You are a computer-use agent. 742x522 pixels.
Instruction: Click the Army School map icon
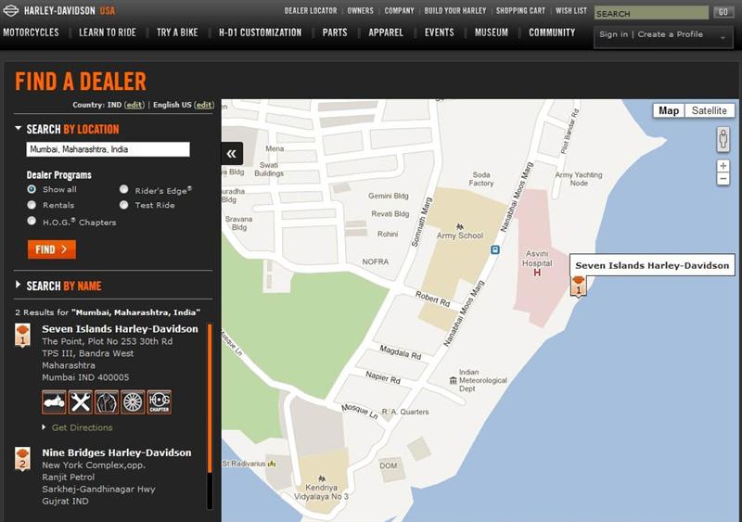coord(459,226)
